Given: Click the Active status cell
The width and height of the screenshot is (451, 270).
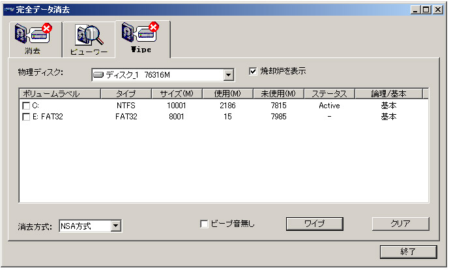Looking at the screenshot, I should tap(329, 106).
